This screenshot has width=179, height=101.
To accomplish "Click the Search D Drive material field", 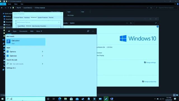I will click(x=166, y=8).
